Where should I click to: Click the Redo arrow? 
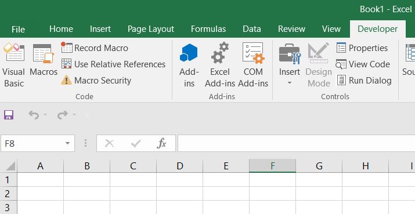[x=63, y=115]
